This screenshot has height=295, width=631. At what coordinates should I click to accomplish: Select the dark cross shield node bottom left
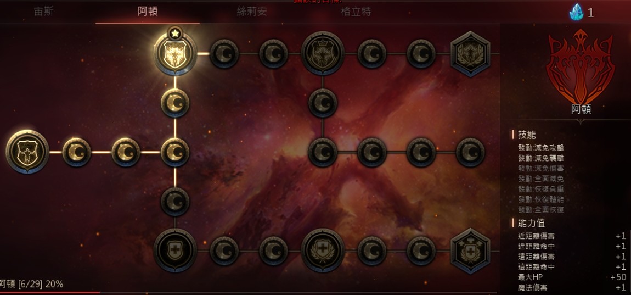(x=175, y=251)
